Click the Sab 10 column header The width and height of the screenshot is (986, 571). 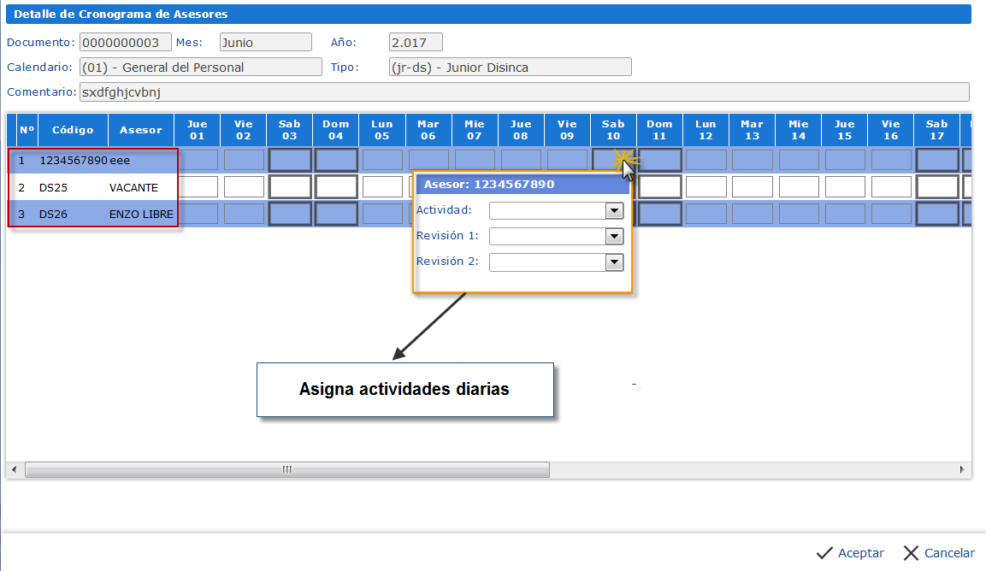click(x=613, y=130)
